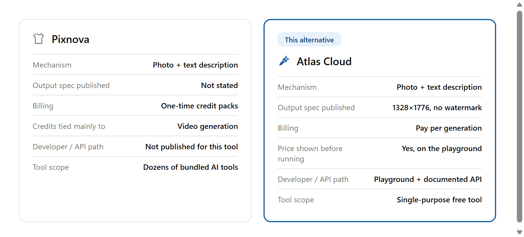Click Atlas Cloud's 'Mechanism' label
524x237 pixels.
297,87
